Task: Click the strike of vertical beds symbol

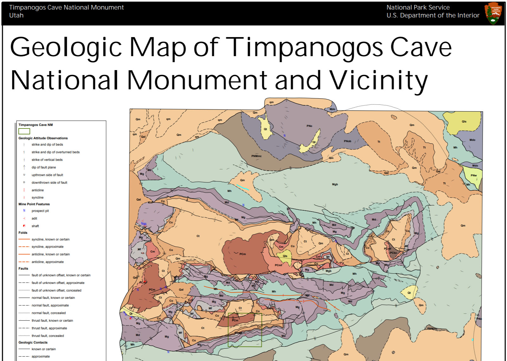Action: pos(24,160)
